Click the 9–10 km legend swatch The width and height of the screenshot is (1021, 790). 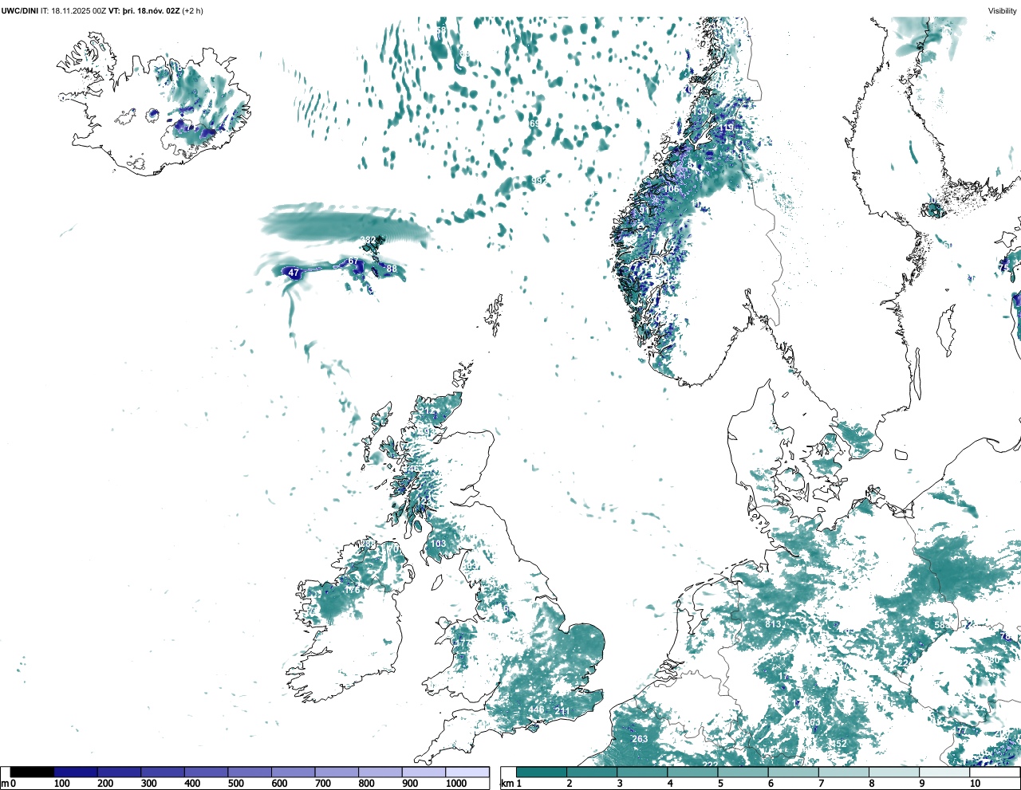point(944,772)
